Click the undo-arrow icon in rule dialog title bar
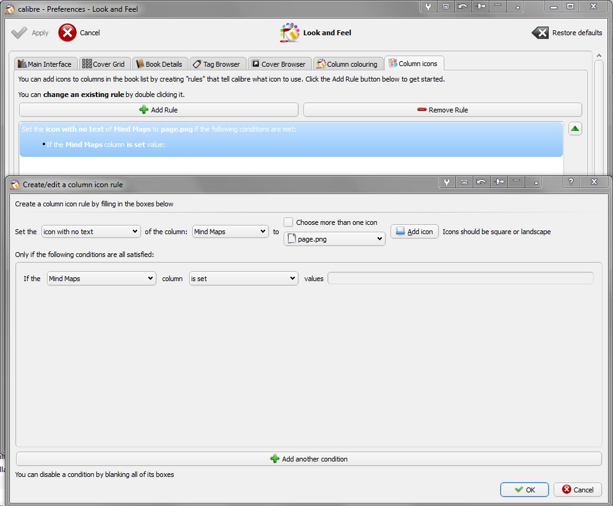The image size is (613, 506). coord(481,182)
